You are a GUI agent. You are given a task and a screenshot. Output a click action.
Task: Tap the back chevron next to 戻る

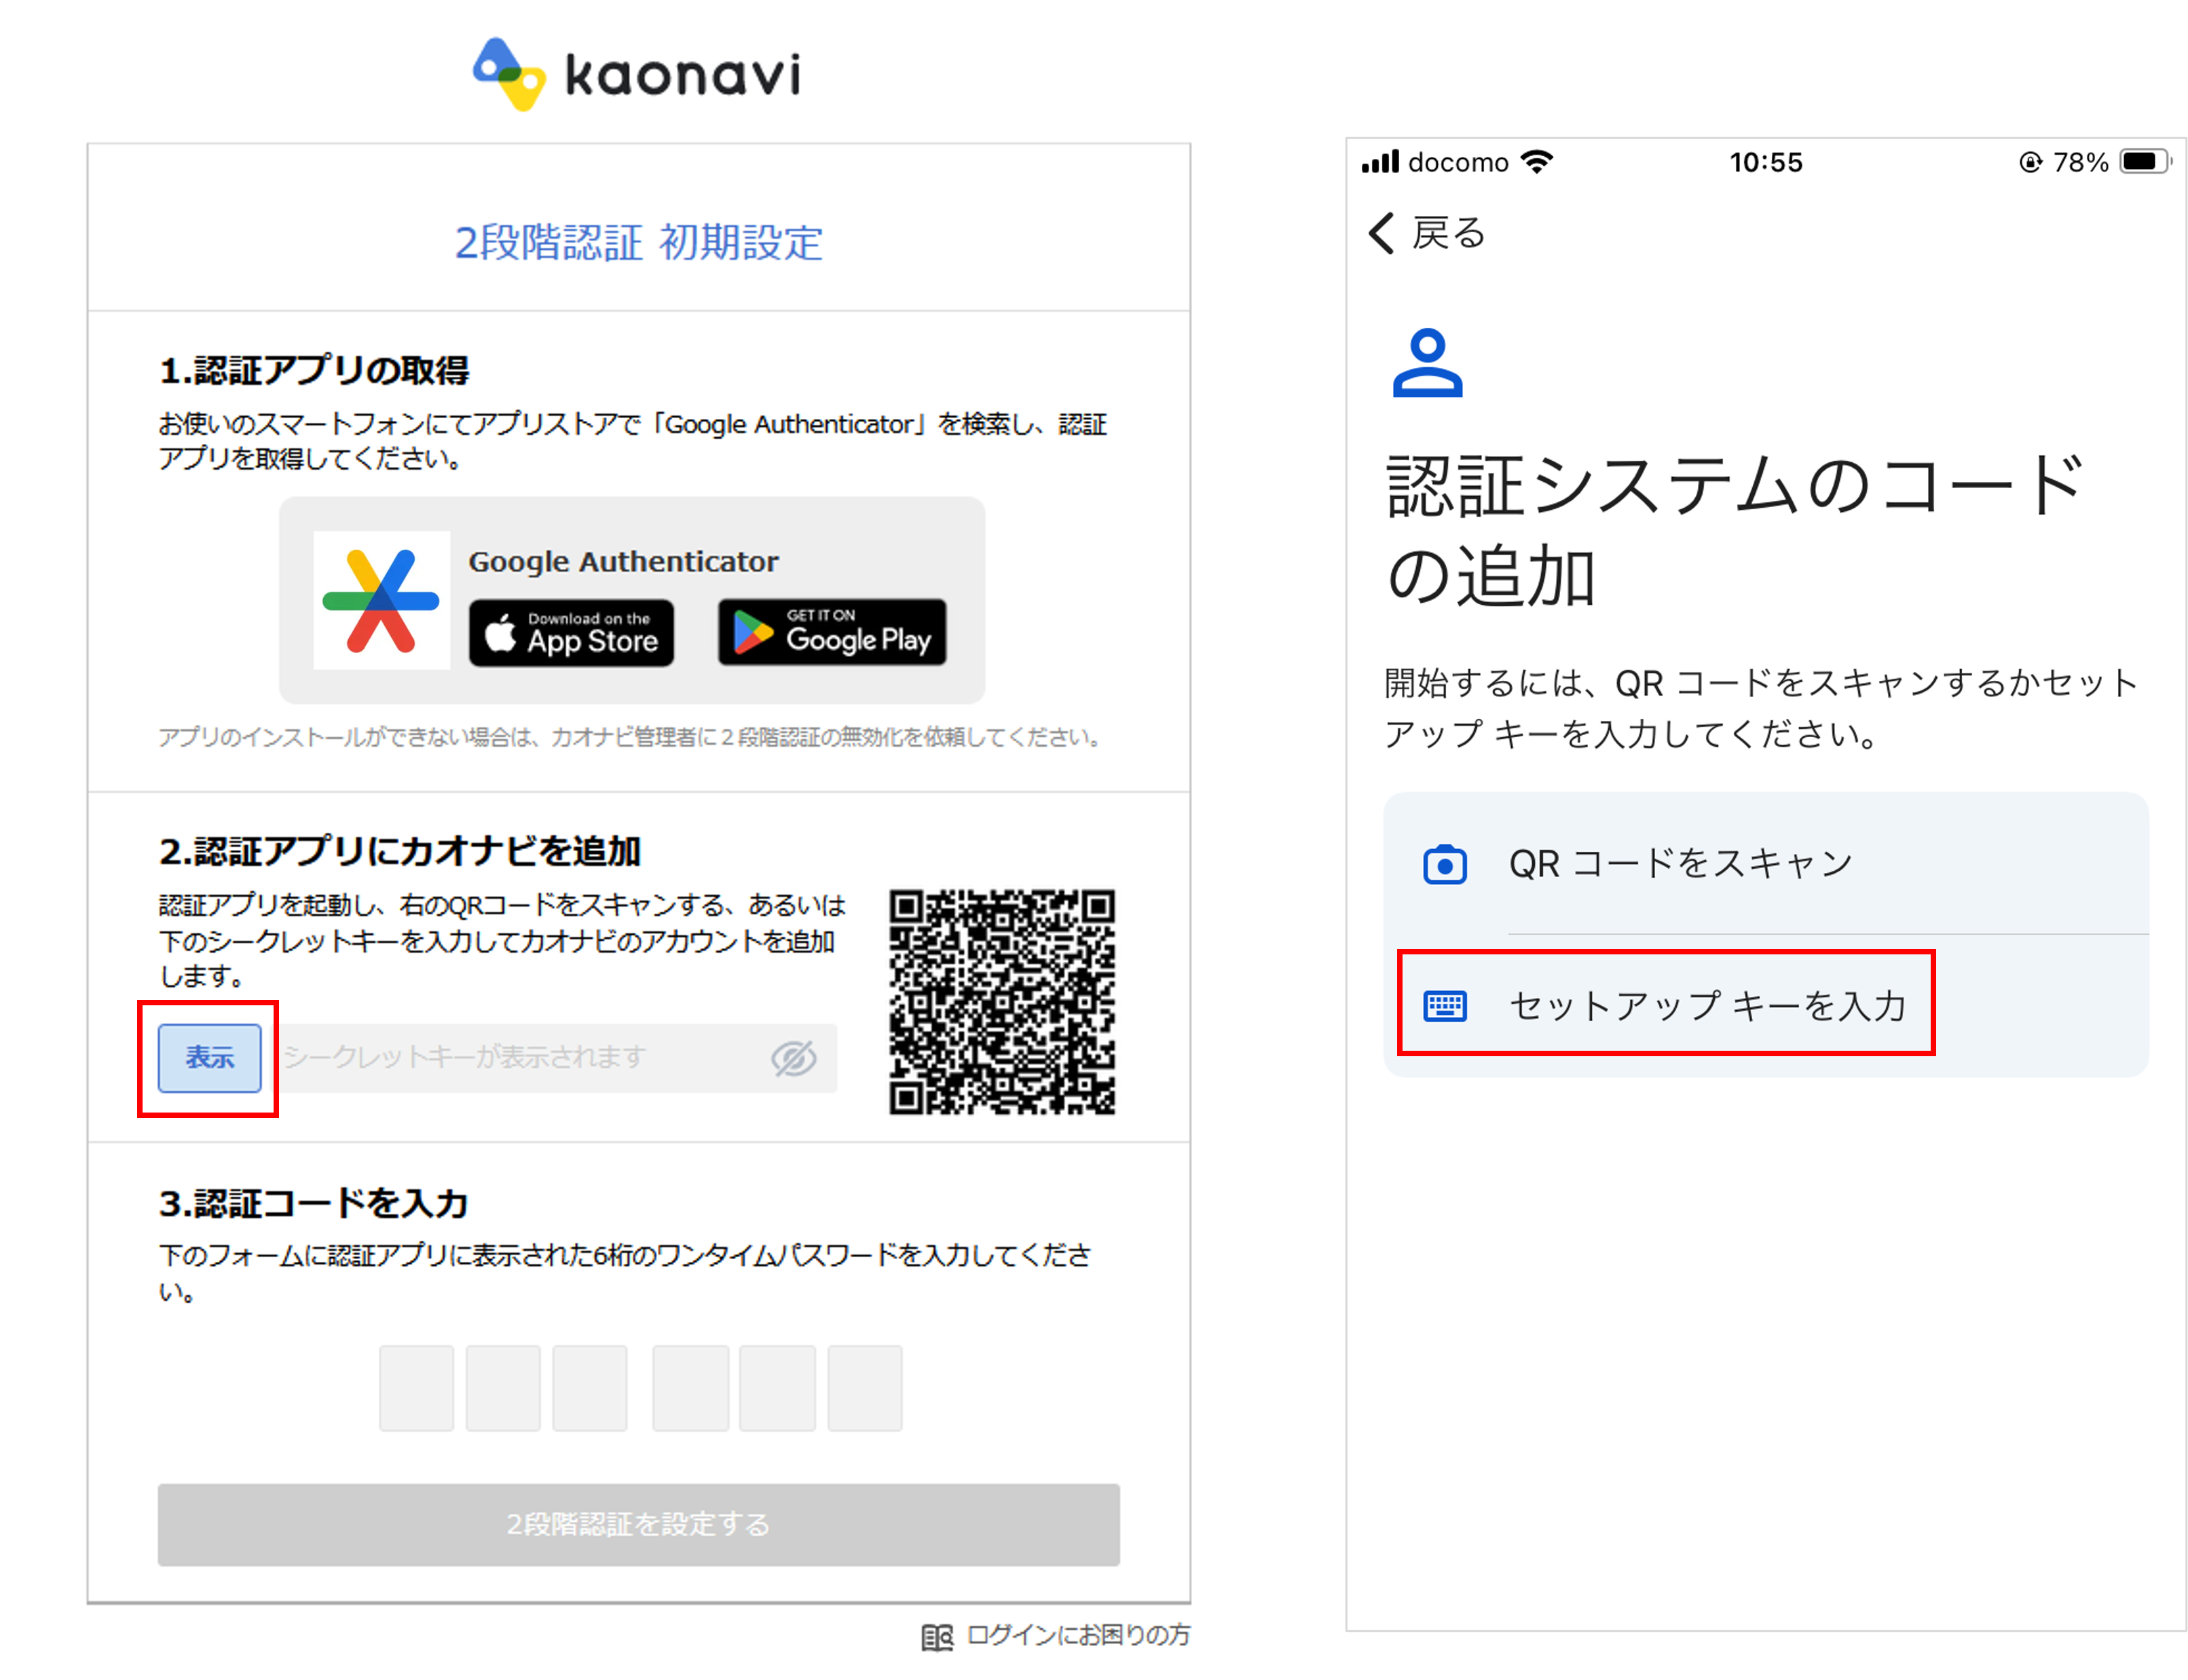[1380, 233]
